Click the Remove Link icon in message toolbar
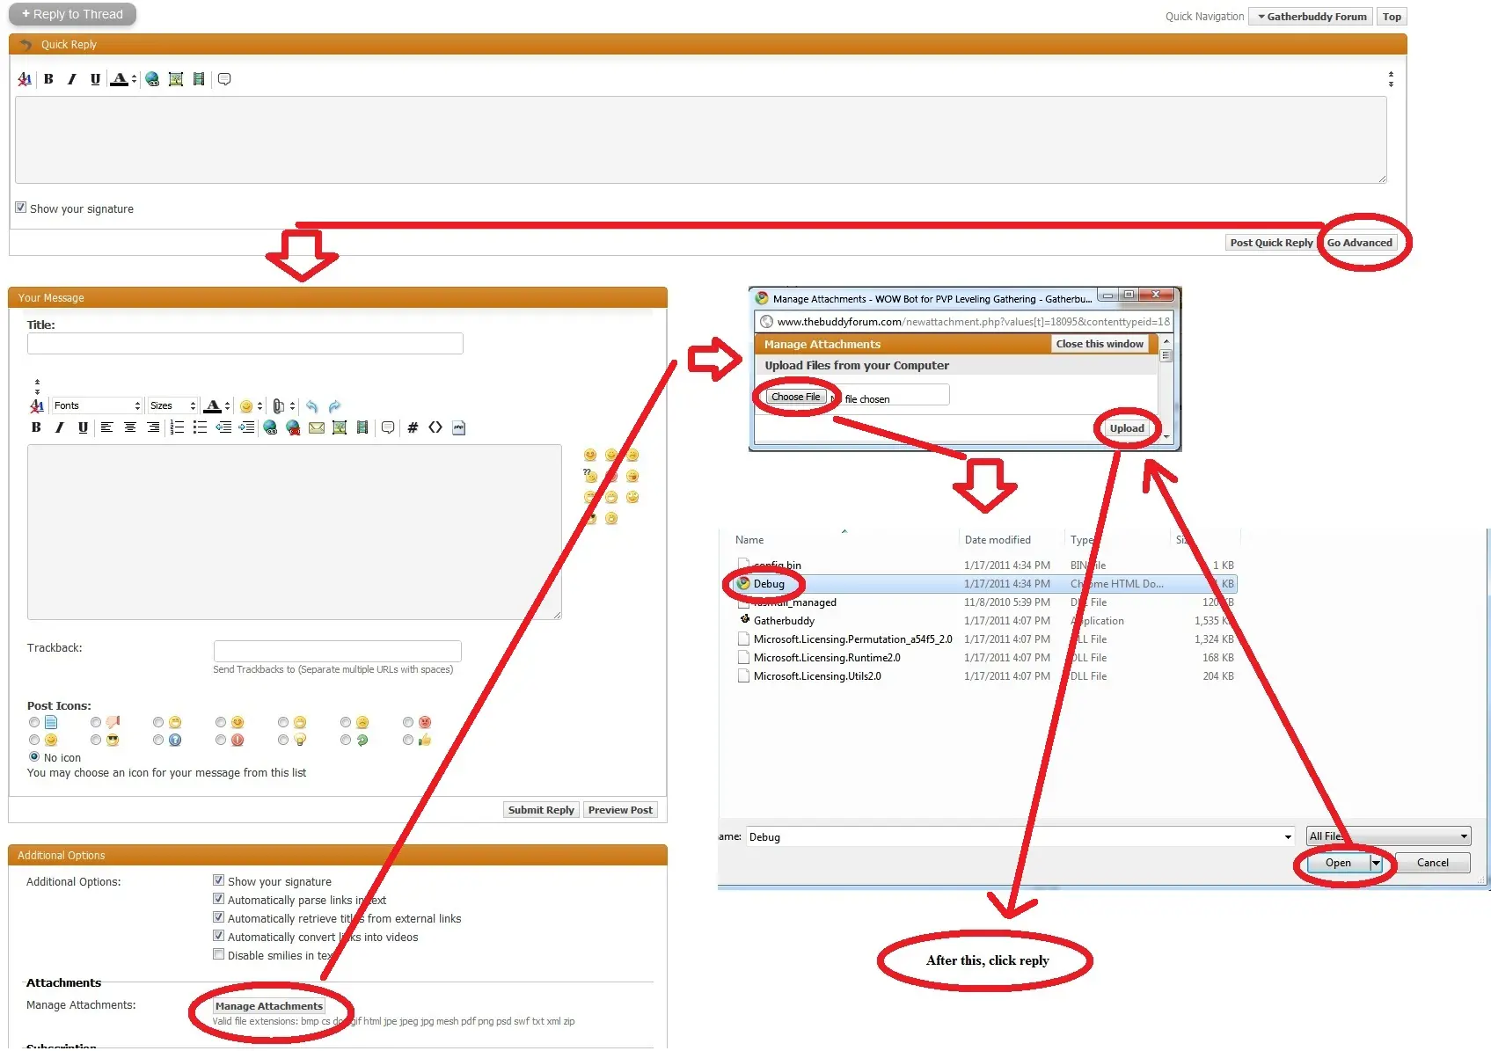This screenshot has width=1491, height=1051. (x=293, y=428)
